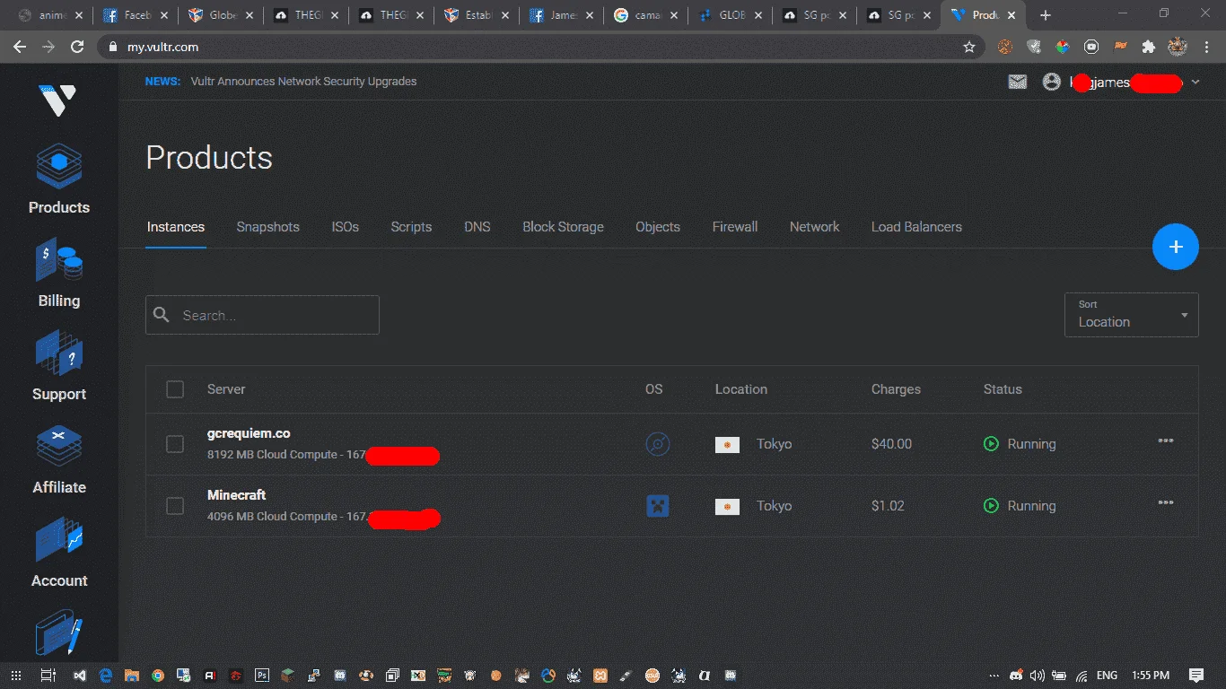Open Visual Studio from the taskbar
The width and height of the screenshot is (1226, 689).
point(79,676)
